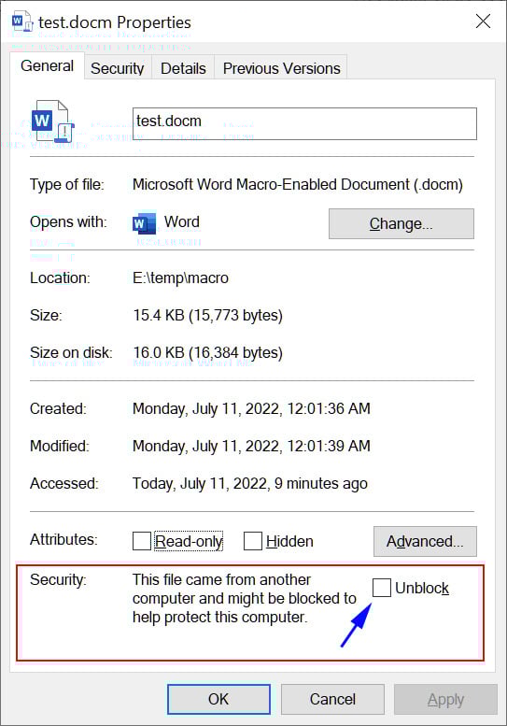Close the test.docm Properties dialog

483,21
